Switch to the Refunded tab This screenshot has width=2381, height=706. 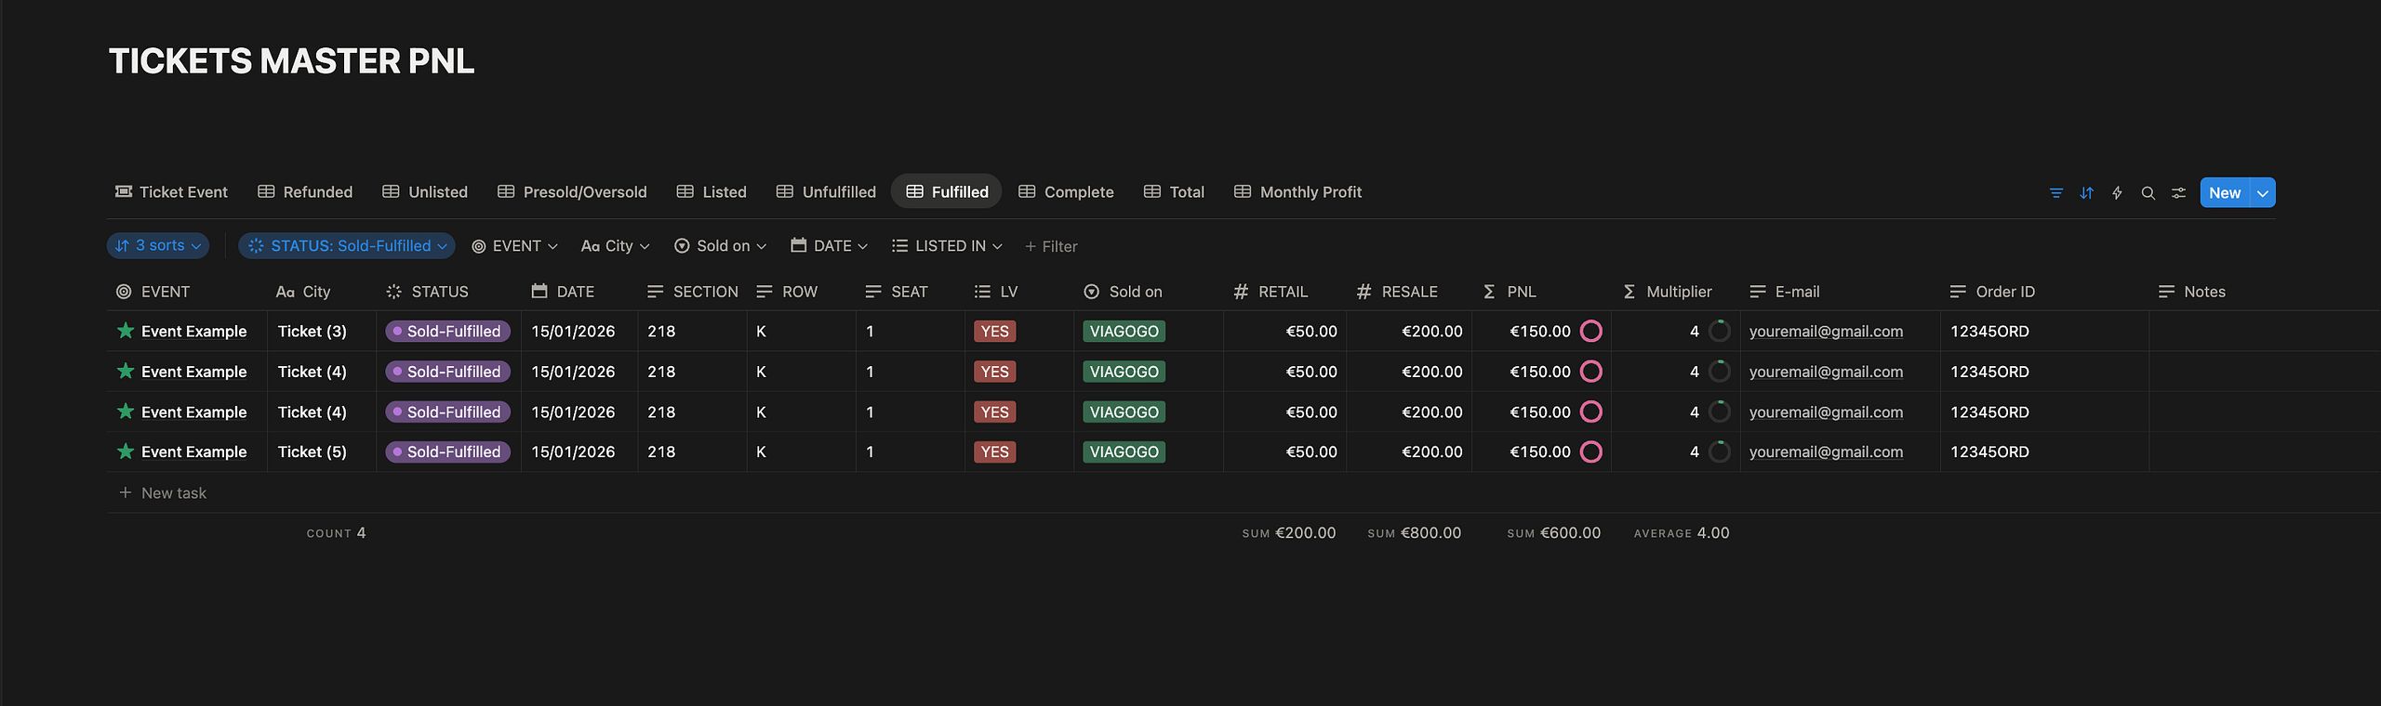click(x=305, y=192)
